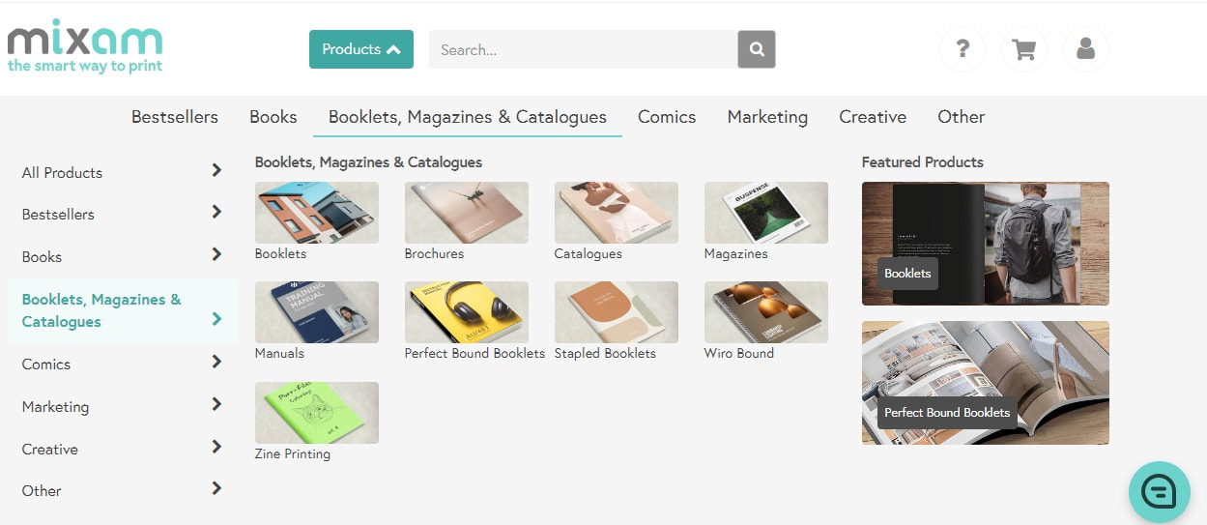Image resolution: width=1207 pixels, height=525 pixels.
Task: Click the Mixam logo
Action: pos(85,46)
